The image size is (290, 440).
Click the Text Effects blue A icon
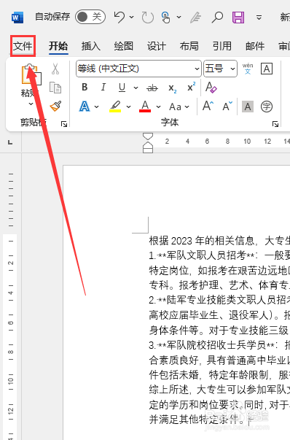(85, 107)
